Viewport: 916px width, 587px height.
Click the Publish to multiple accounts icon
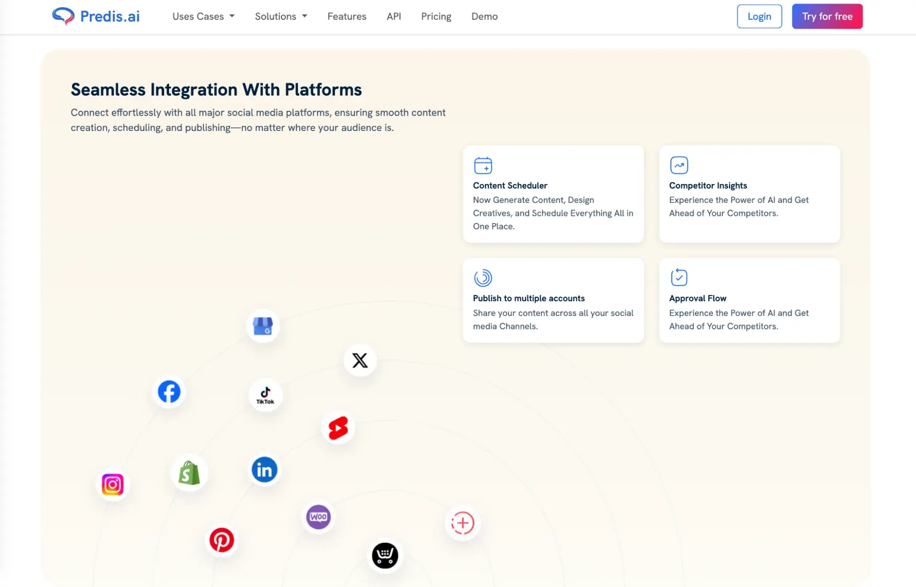483,278
